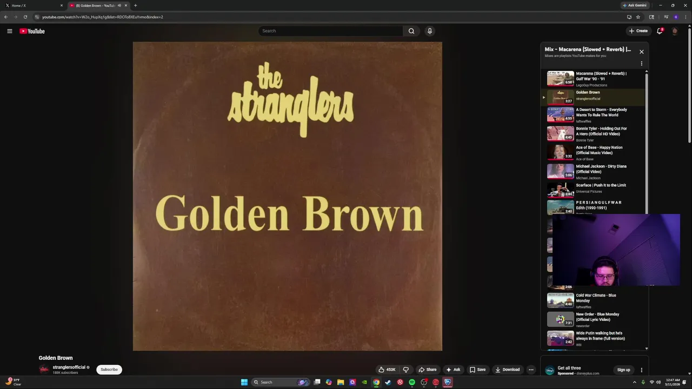The height and width of the screenshot is (389, 692).
Task: Focus the YouTube search field
Action: [330, 31]
